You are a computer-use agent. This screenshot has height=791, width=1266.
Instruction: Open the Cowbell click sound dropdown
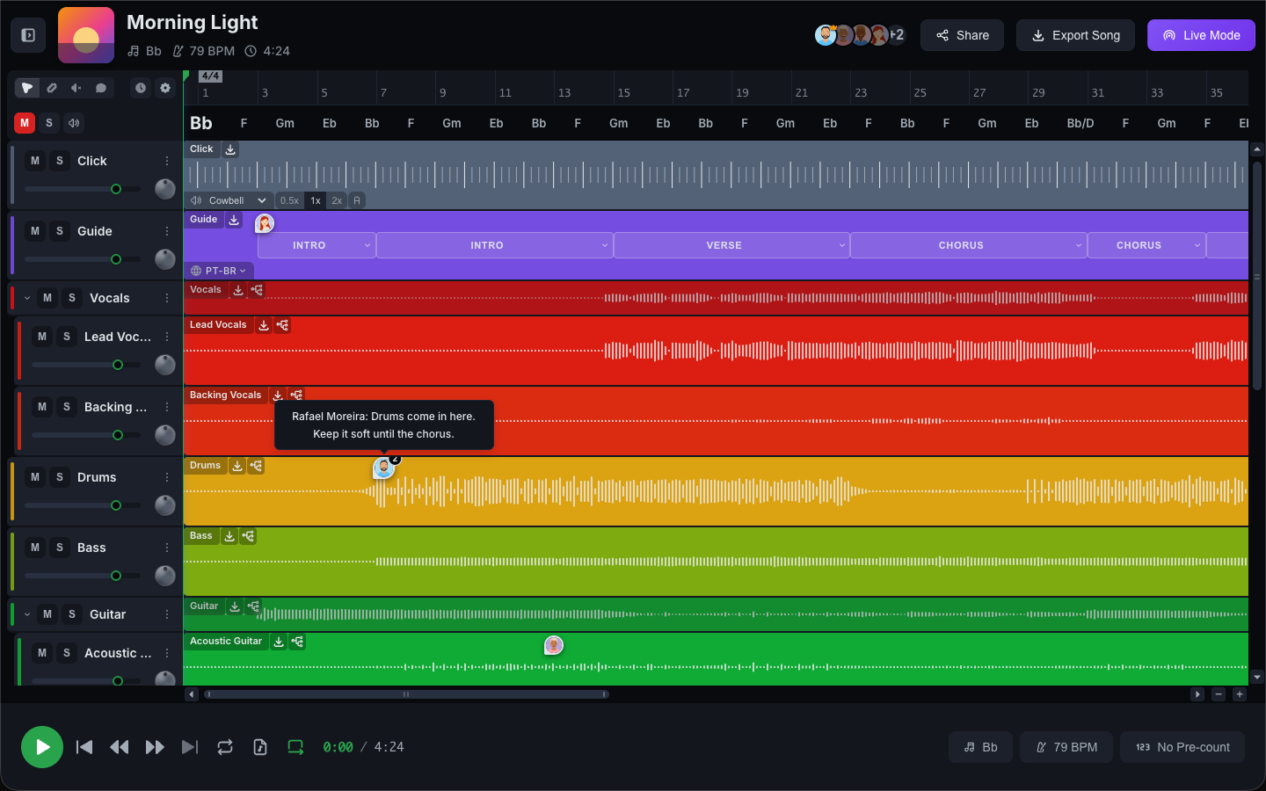tap(229, 200)
